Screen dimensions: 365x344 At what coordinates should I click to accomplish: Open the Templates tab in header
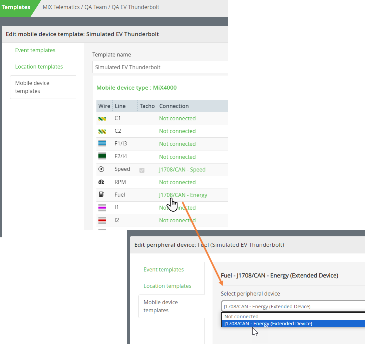pos(16,7)
